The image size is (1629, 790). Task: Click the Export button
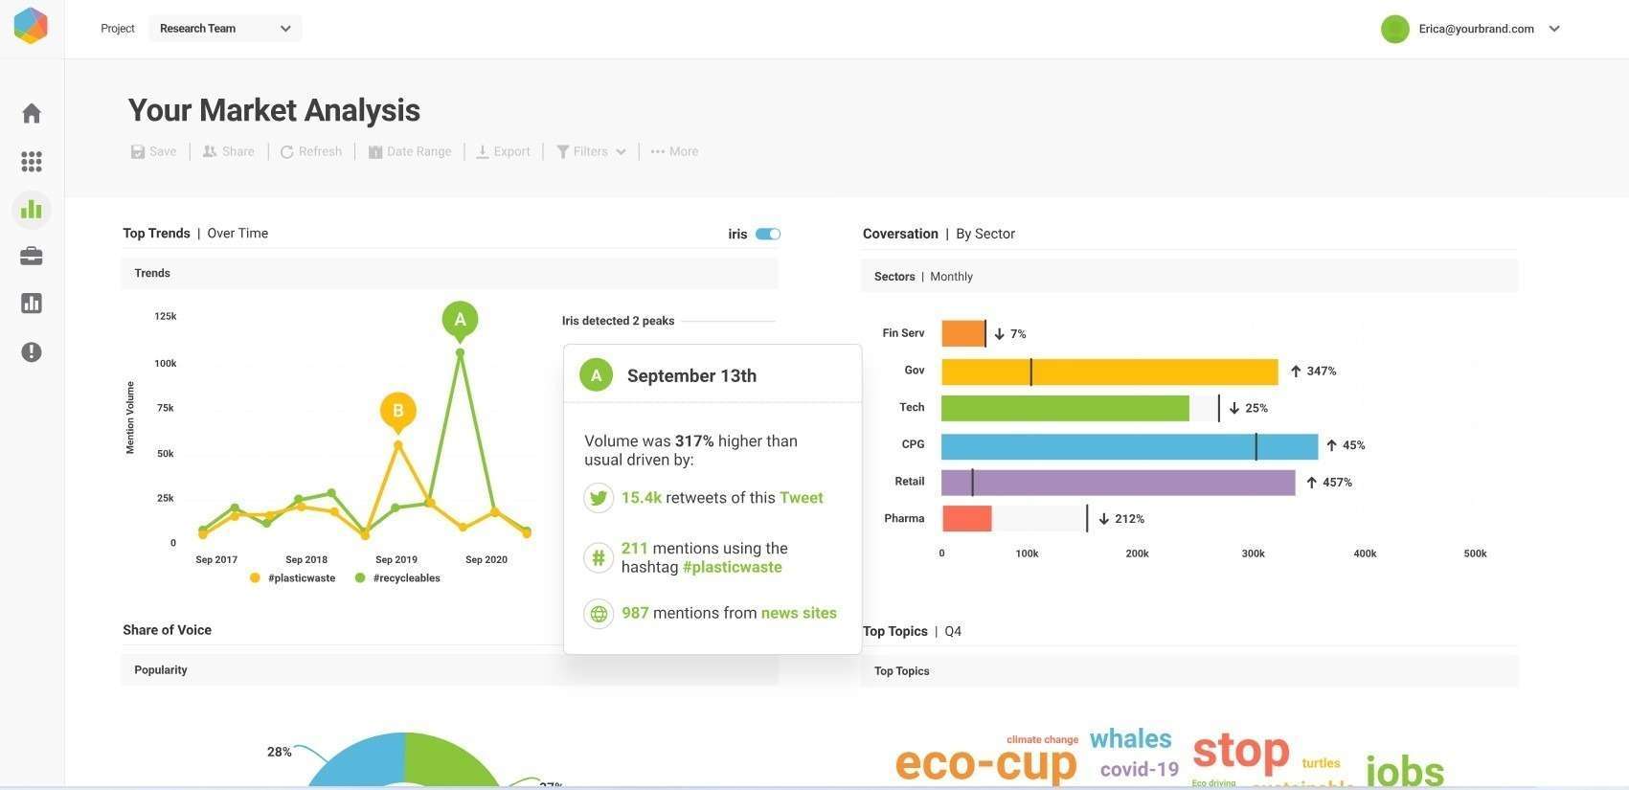(503, 151)
